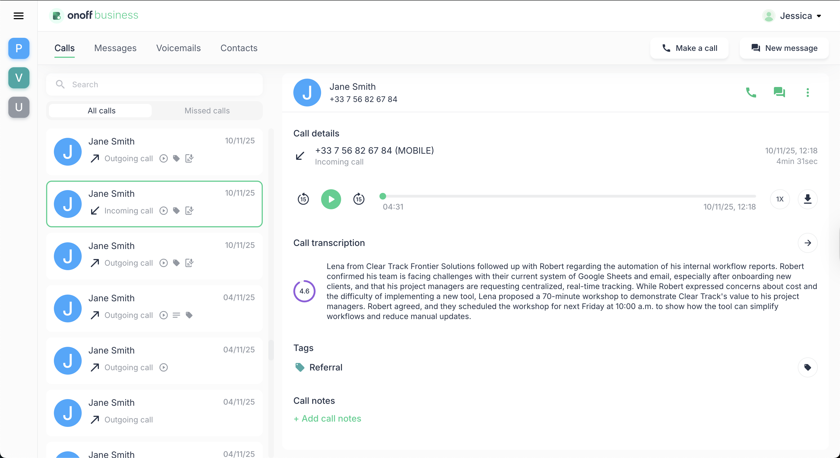
Task: Notes icon on first 04/11/25 outgoing call
Action: (176, 315)
